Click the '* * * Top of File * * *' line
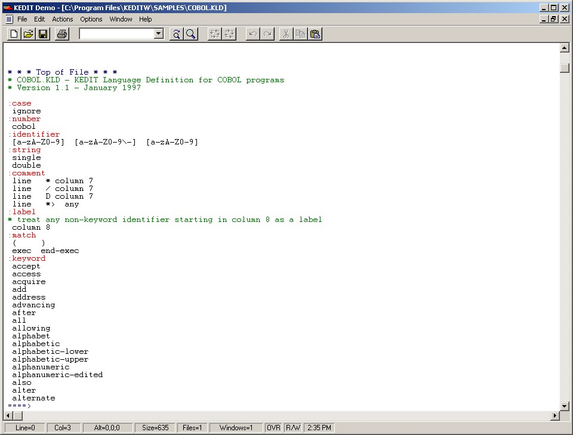This screenshot has height=435, width=573. click(63, 72)
